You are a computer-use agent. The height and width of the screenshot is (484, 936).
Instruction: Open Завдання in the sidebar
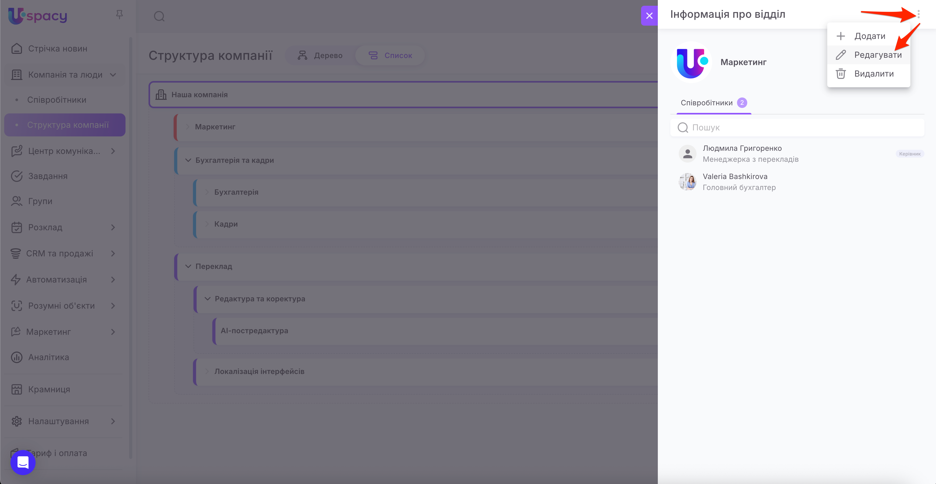pyautogui.click(x=48, y=176)
